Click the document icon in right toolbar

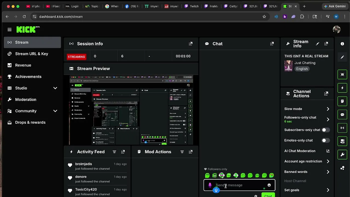[x=342, y=101]
